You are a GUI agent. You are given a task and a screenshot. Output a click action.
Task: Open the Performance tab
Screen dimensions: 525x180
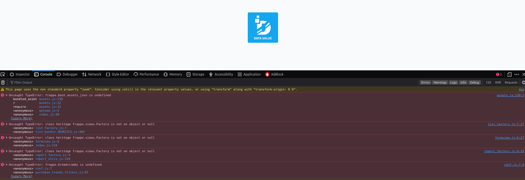[146, 74]
